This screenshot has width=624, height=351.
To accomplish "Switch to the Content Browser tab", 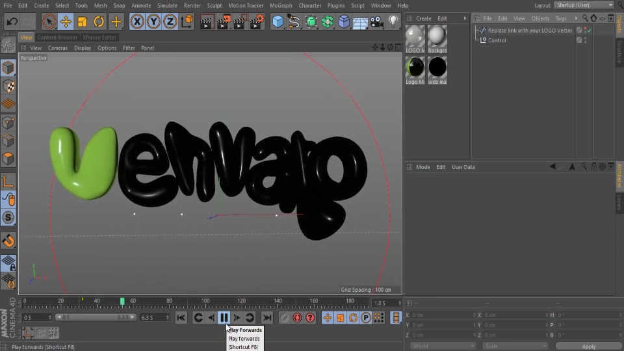I will pos(57,38).
